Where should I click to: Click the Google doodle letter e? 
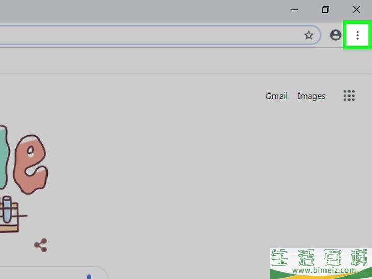click(30, 164)
